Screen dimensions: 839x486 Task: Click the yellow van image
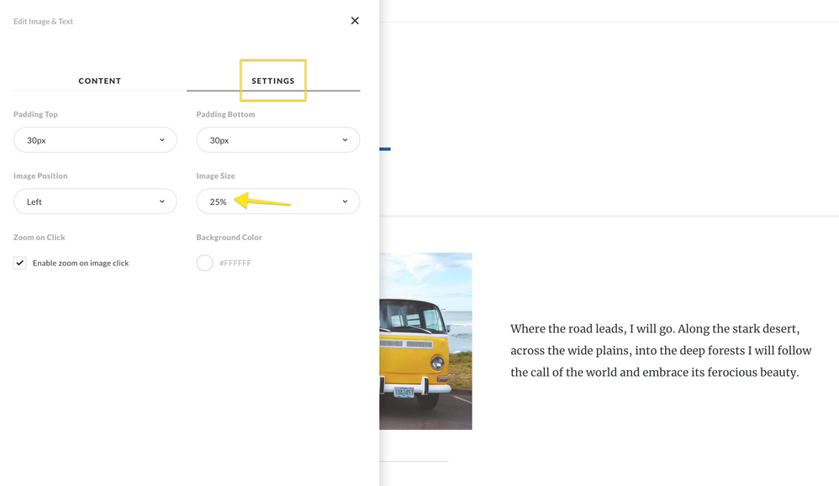coord(425,341)
